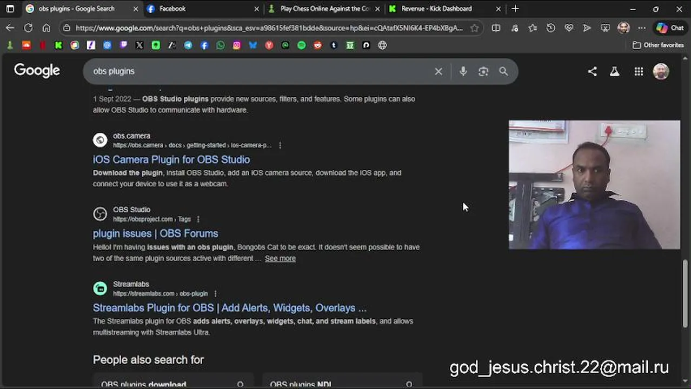The width and height of the screenshot is (691, 389).
Task: Go to Google homepage logo
Action: point(37,71)
